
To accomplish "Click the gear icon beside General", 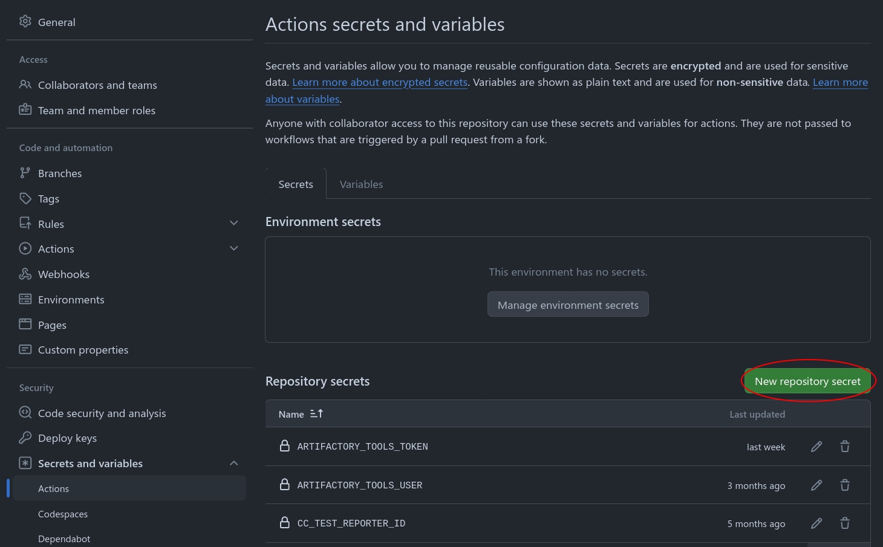I will 25,22.
